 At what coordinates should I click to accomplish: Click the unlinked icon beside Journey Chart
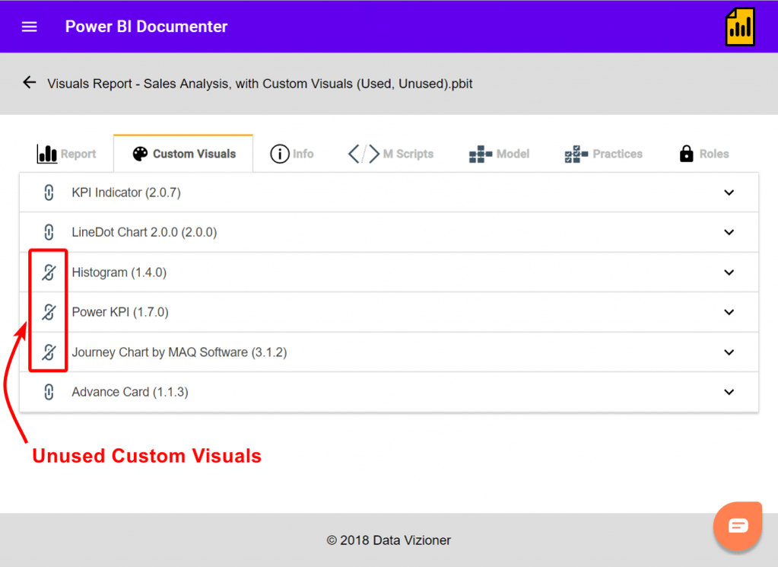point(49,352)
